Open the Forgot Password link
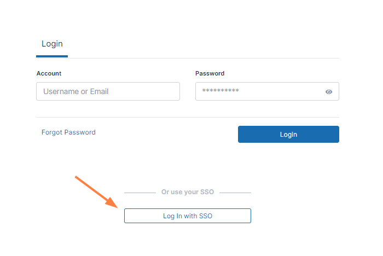 [68, 132]
